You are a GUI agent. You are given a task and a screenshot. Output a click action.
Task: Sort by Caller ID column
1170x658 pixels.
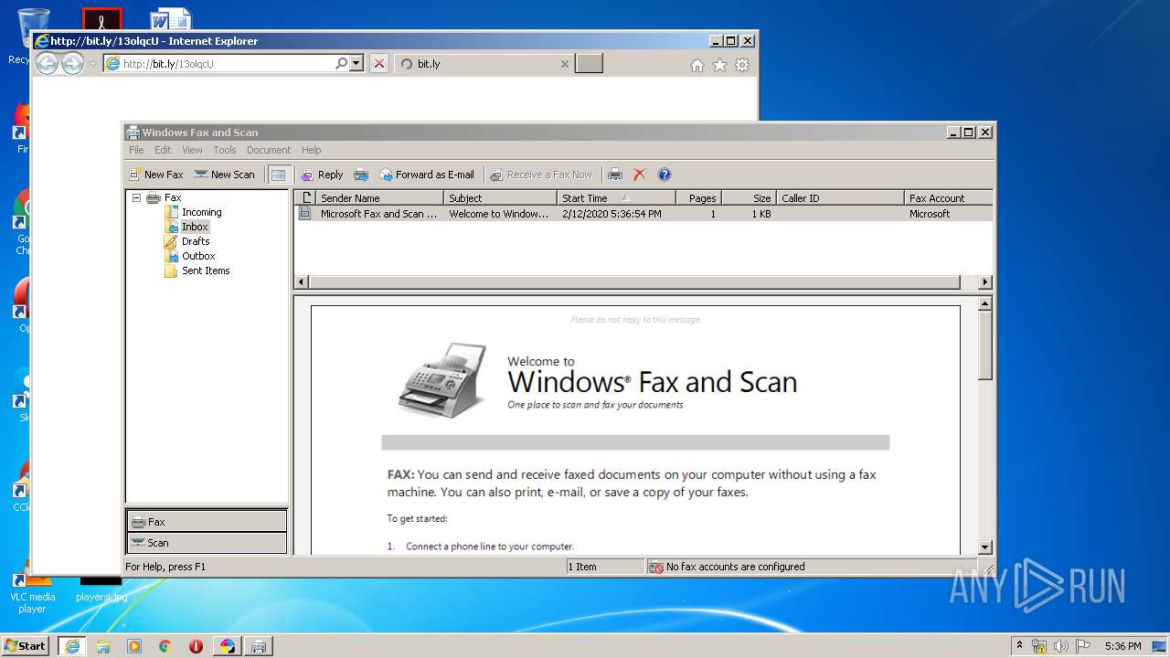pos(840,197)
